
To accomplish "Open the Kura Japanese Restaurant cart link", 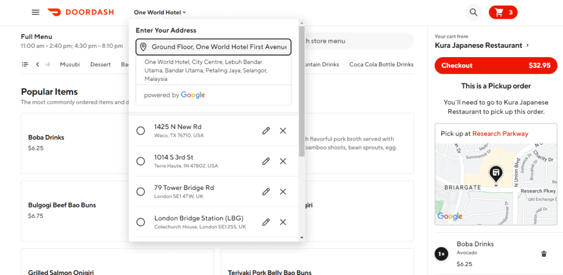I will coord(482,46).
